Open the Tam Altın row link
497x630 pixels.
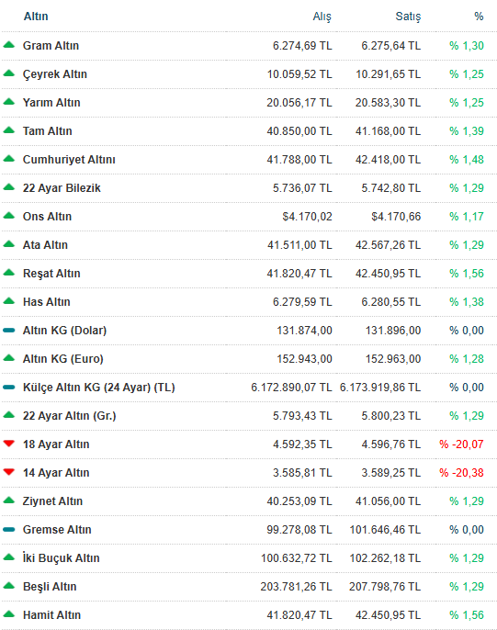click(48, 131)
